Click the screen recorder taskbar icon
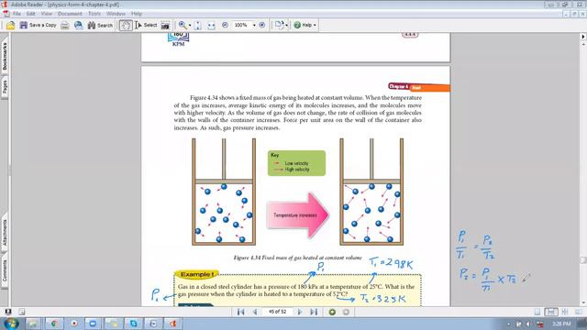The image size is (587, 330). point(74,324)
